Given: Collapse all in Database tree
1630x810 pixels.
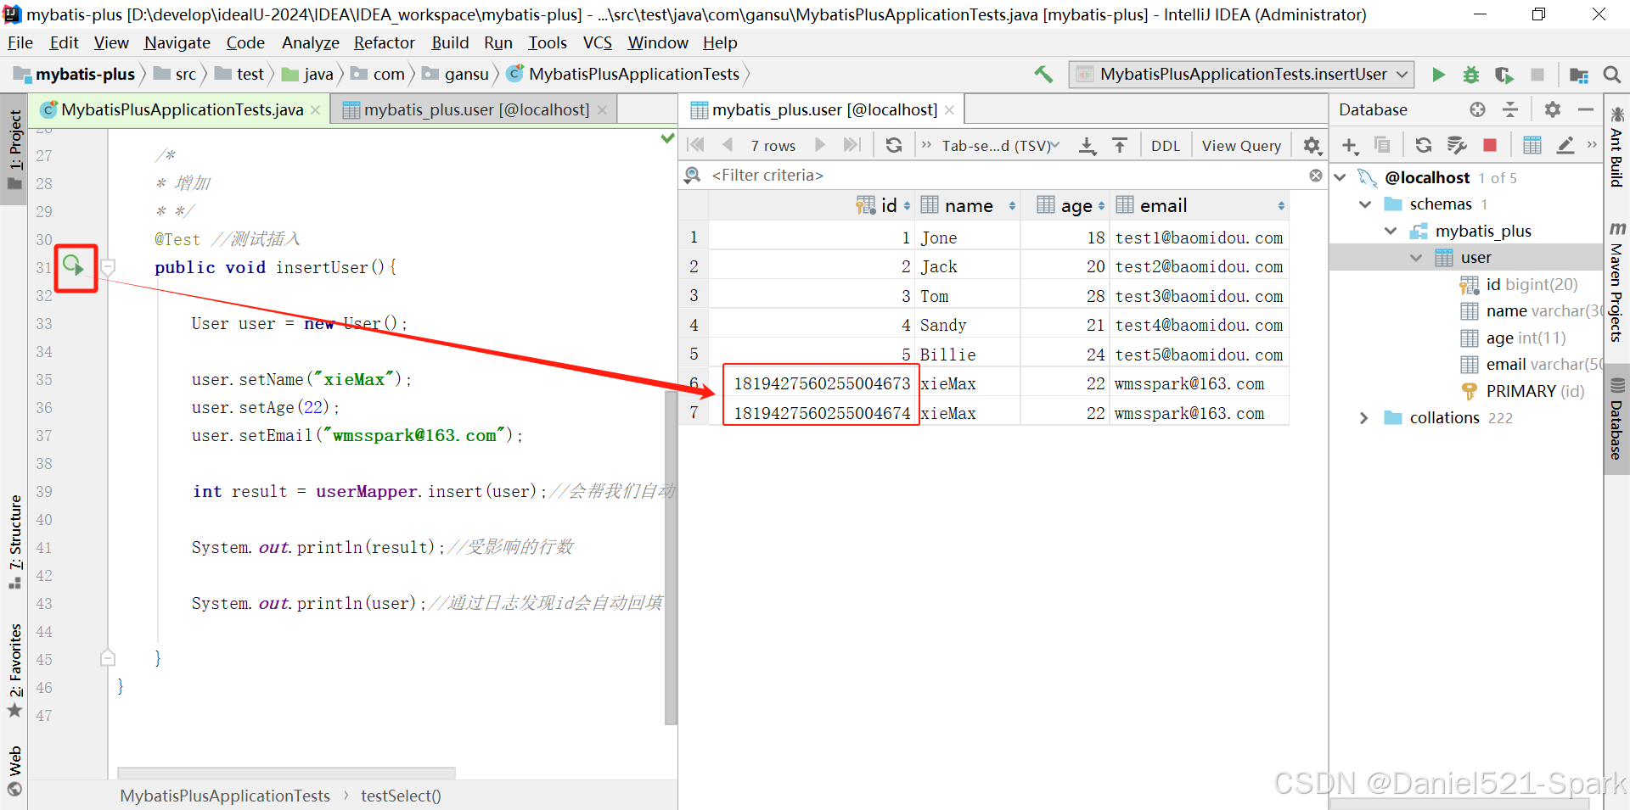Looking at the screenshot, I should (x=1510, y=109).
